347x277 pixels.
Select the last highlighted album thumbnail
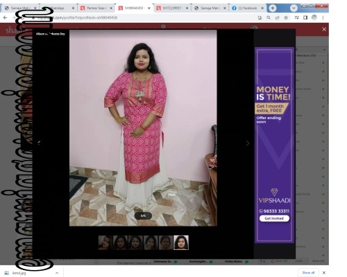[x=181, y=242]
